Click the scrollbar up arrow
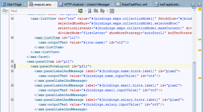The image size is (203, 112). tap(194, 10)
